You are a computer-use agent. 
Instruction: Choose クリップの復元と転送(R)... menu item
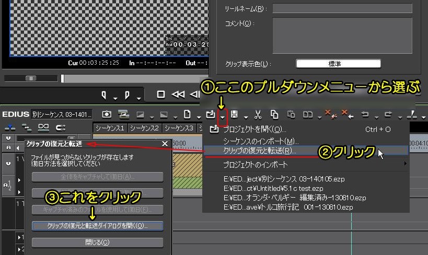click(x=306, y=150)
